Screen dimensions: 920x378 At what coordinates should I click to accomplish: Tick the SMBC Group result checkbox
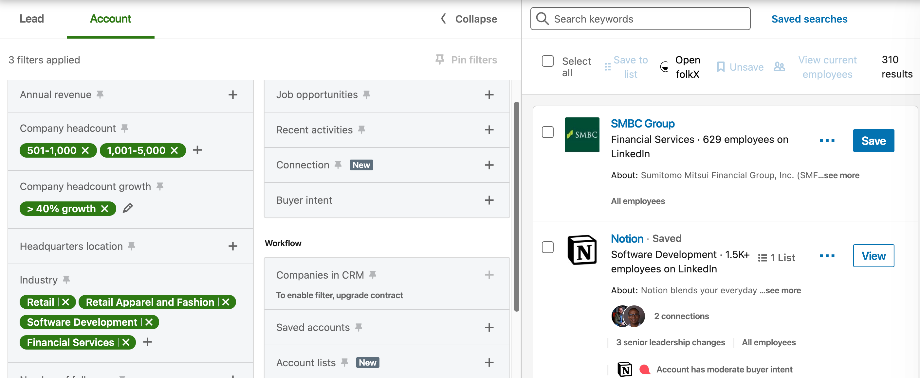pos(547,132)
